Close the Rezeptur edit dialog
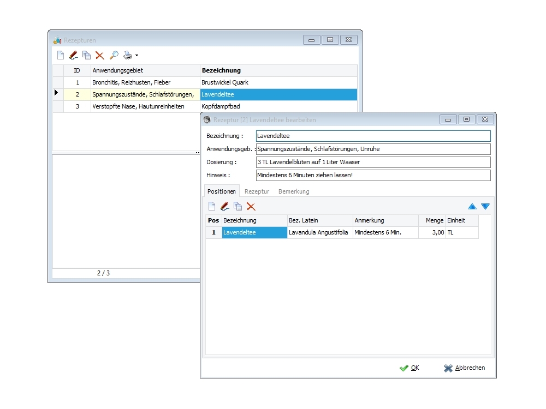 click(x=485, y=119)
